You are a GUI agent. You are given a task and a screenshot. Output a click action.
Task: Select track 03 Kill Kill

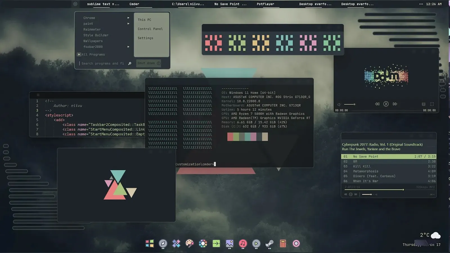(389, 166)
